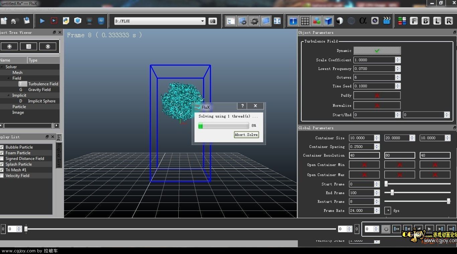Select Implicit Sphere in object tree
This screenshot has width=457, height=254.
42,101
